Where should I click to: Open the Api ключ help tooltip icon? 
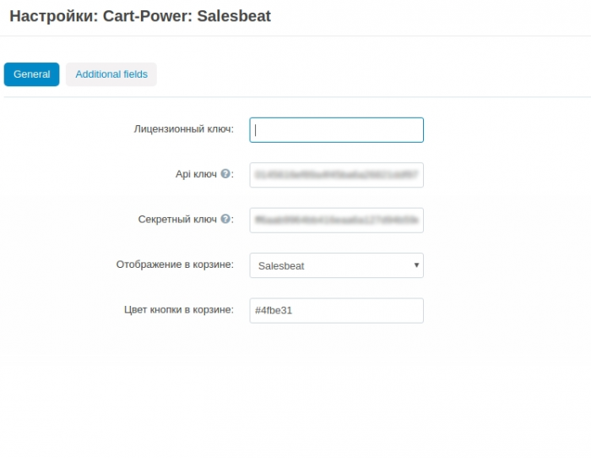(x=225, y=173)
